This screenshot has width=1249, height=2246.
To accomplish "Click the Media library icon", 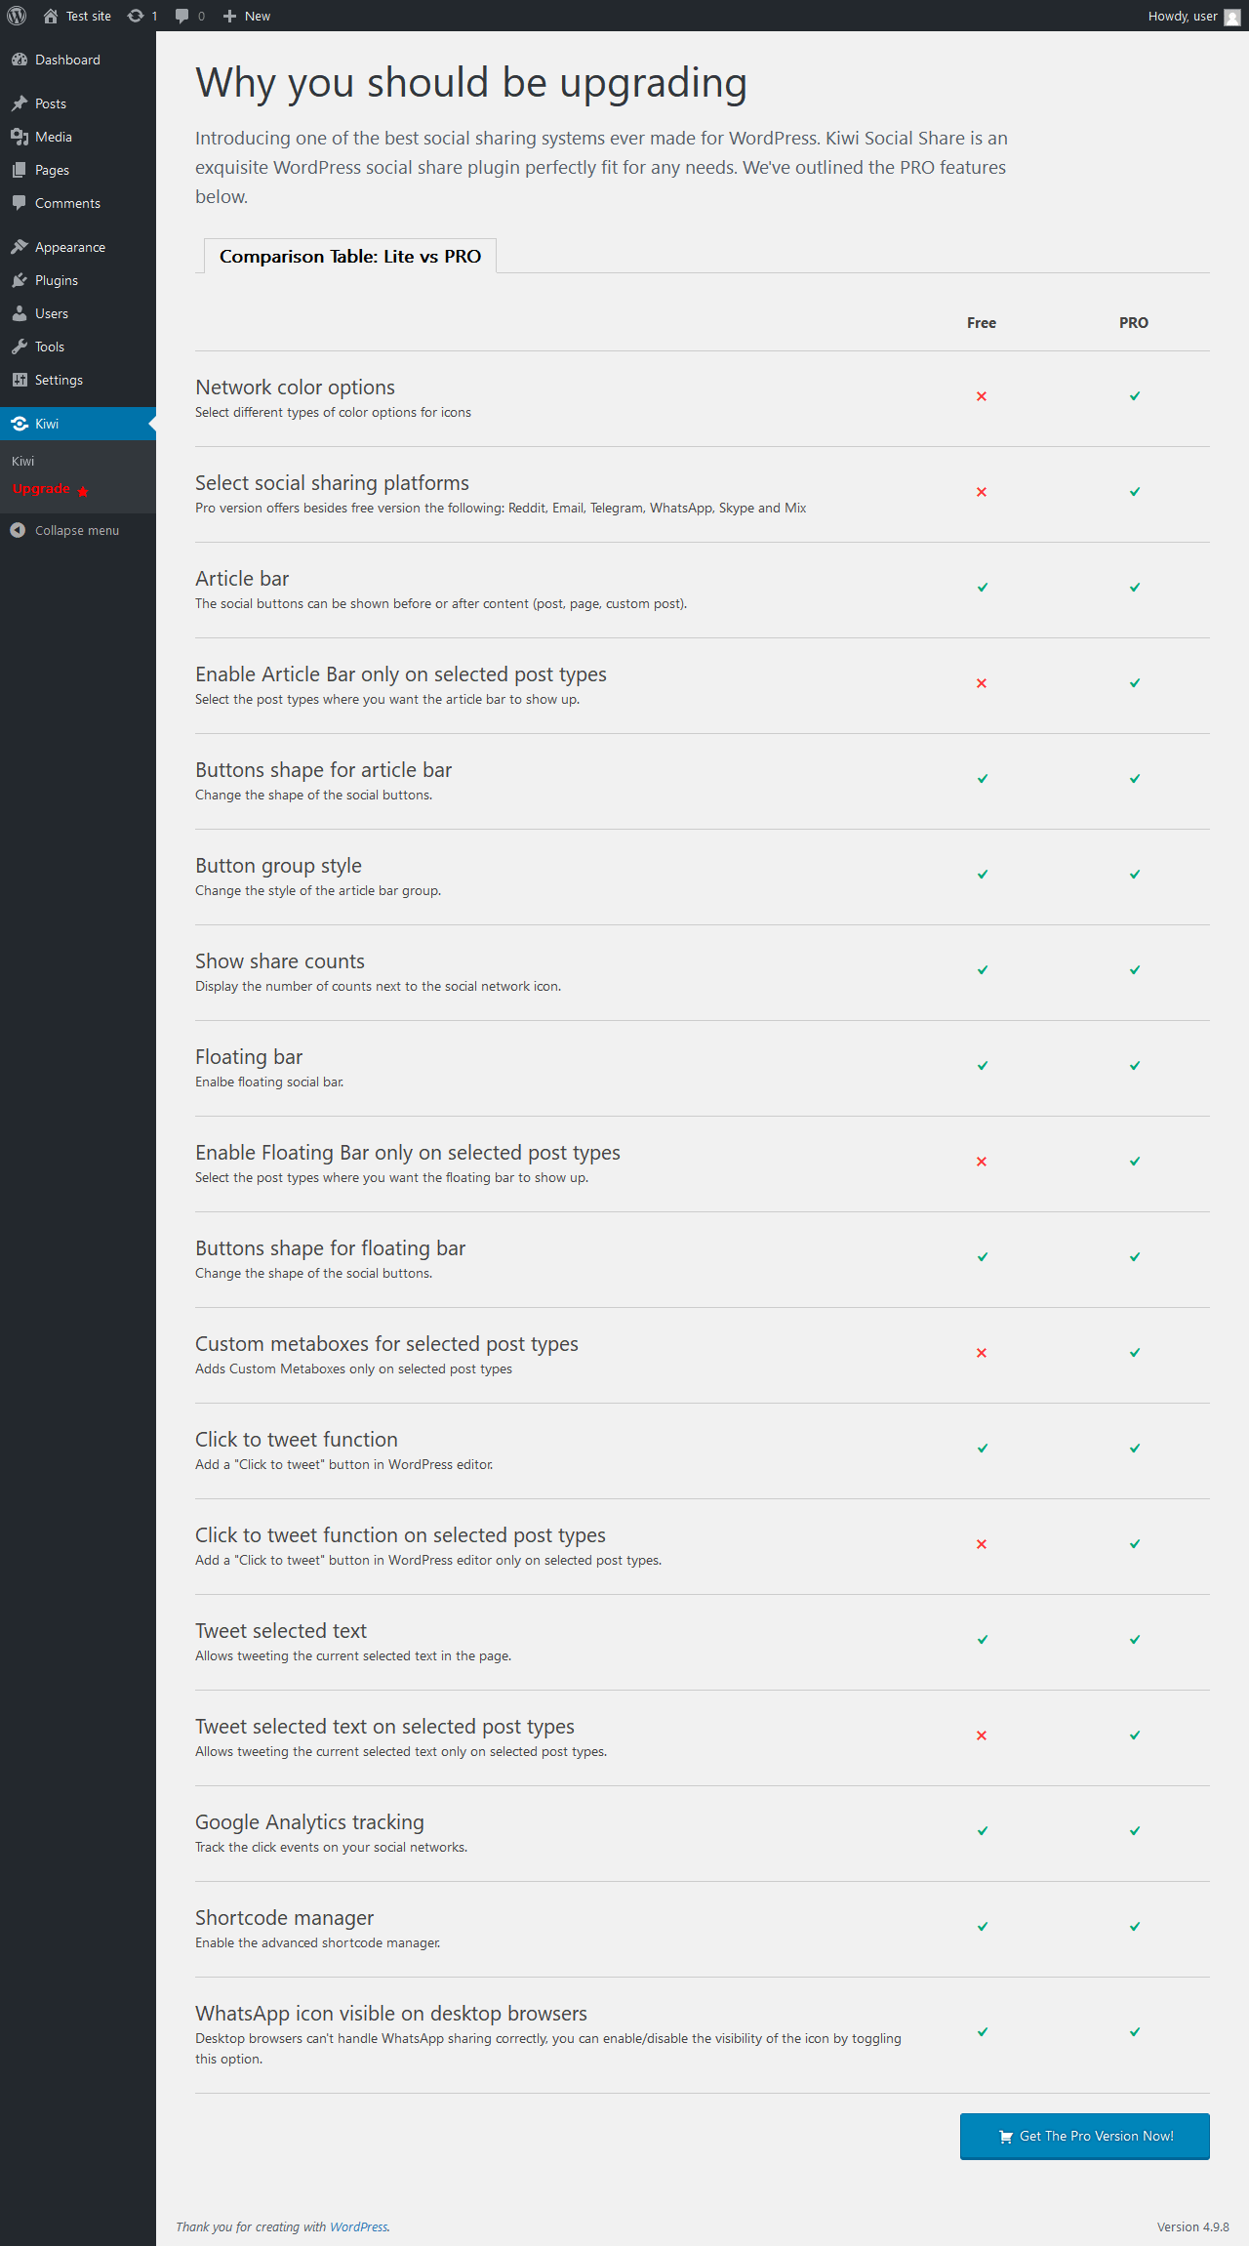I will click(x=20, y=137).
